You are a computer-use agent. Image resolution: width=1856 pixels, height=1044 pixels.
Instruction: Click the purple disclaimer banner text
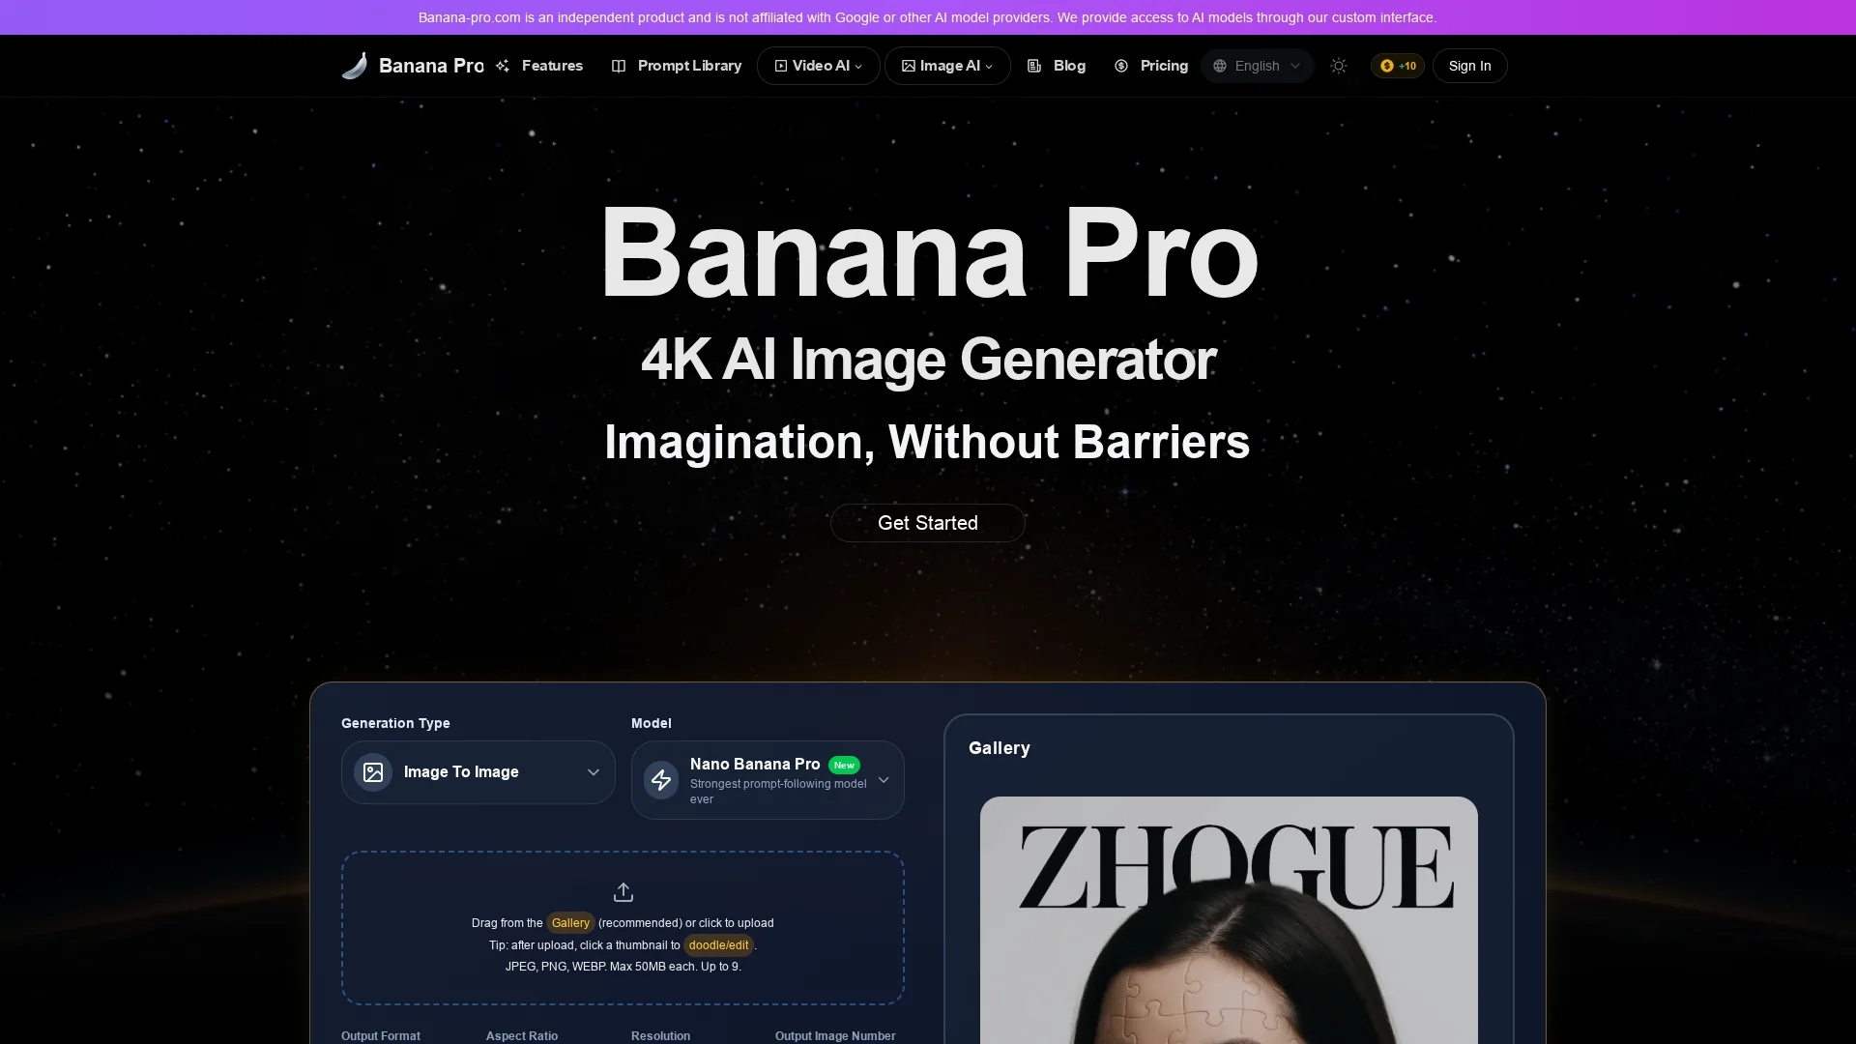928,17
